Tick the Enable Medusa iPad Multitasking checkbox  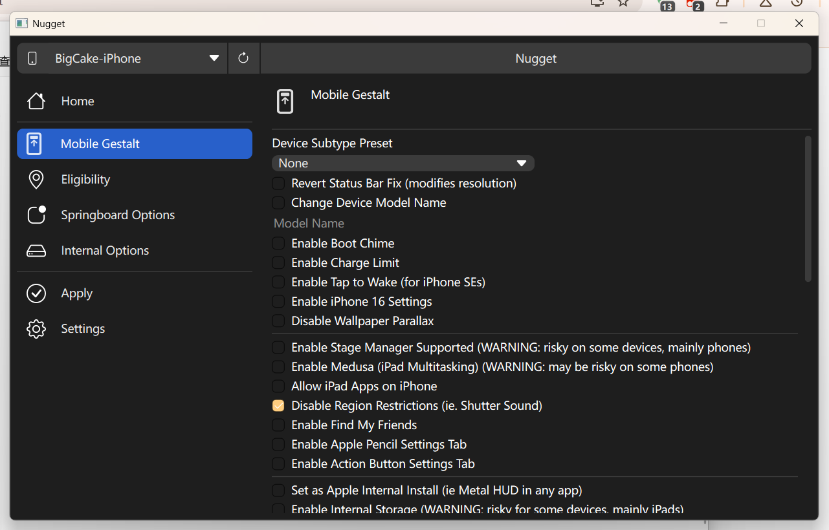click(x=278, y=367)
